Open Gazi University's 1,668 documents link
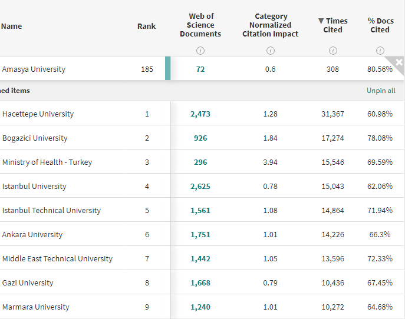 pyautogui.click(x=200, y=283)
